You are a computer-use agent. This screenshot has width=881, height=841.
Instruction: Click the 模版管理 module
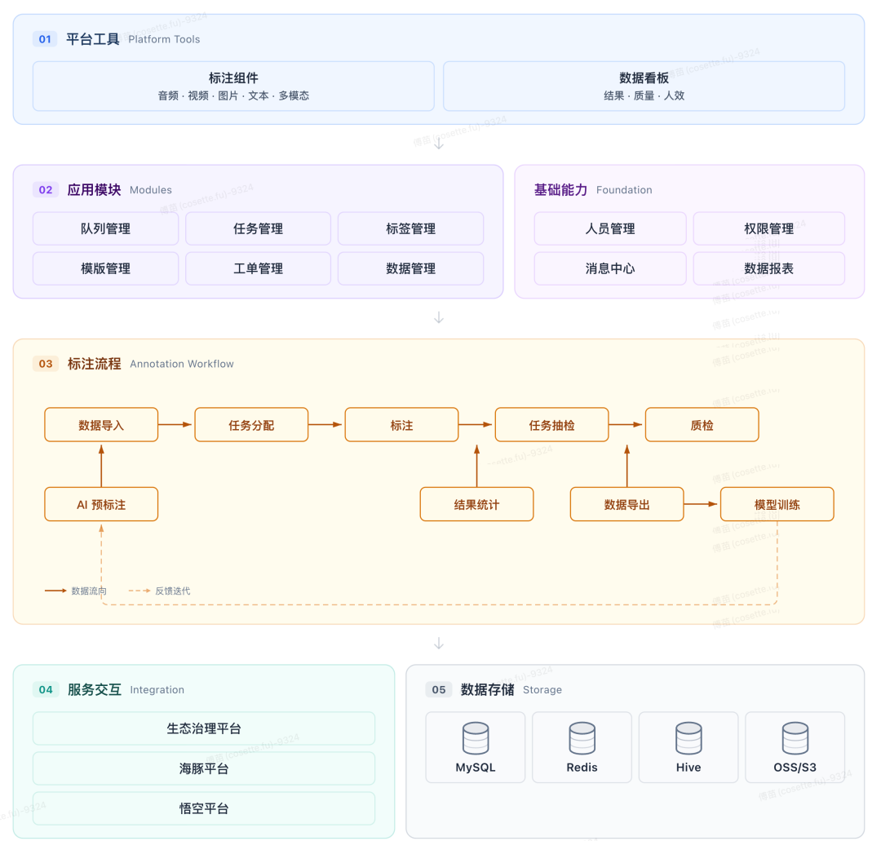point(105,268)
